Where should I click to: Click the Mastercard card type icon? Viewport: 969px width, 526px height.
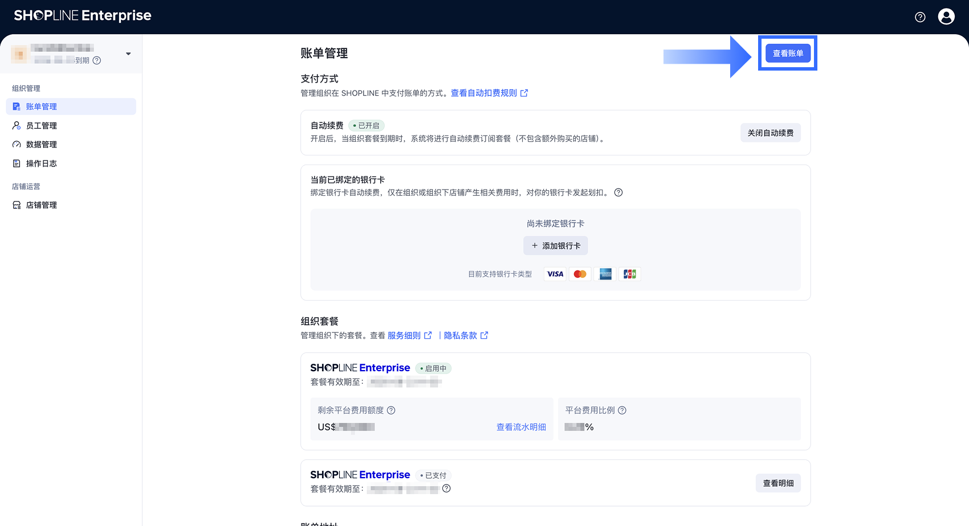click(x=580, y=274)
